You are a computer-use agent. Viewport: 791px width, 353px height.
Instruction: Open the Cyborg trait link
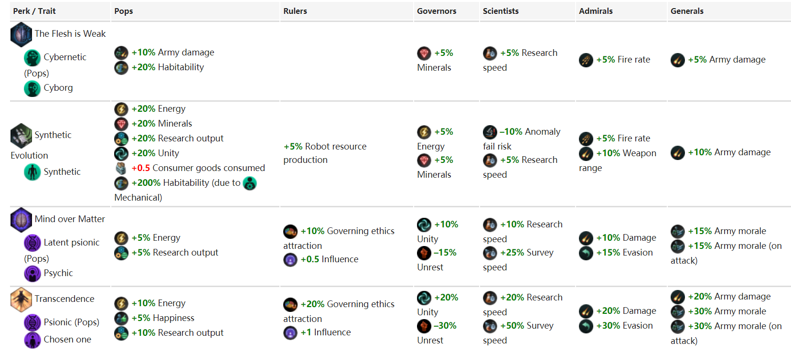(58, 88)
